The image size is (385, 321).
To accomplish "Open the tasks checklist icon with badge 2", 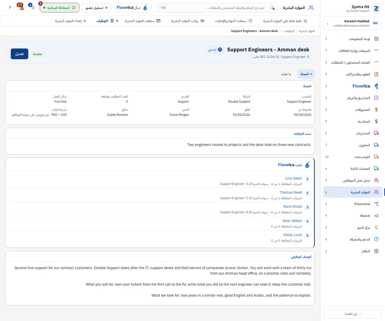I will pos(32,7).
